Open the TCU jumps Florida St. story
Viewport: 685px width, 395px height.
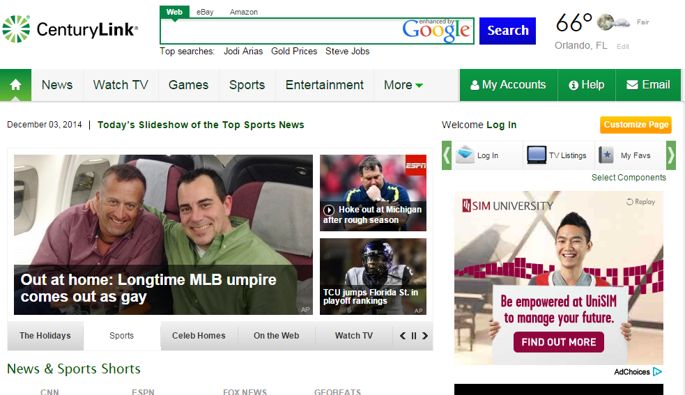coord(373,277)
